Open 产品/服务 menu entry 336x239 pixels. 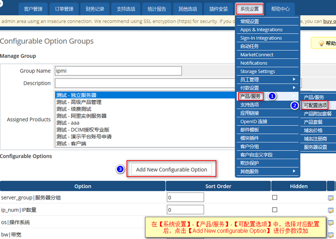point(250,96)
